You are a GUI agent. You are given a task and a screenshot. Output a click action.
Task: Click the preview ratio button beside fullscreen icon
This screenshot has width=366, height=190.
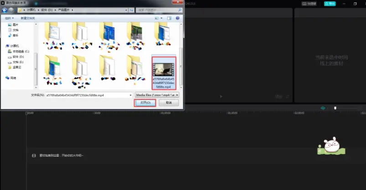[278, 97]
